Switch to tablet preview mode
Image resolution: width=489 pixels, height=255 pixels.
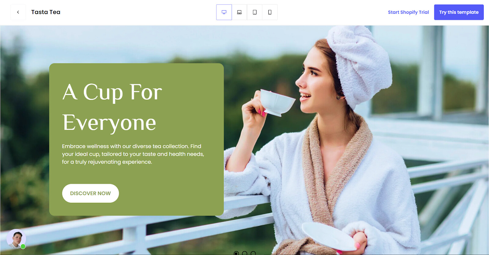point(255,12)
